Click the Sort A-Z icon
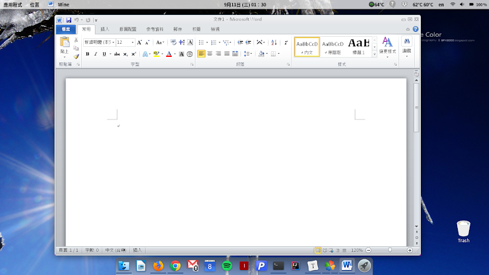 click(274, 42)
